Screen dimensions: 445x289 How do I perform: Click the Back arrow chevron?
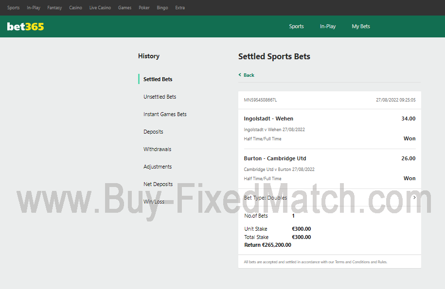(x=240, y=75)
